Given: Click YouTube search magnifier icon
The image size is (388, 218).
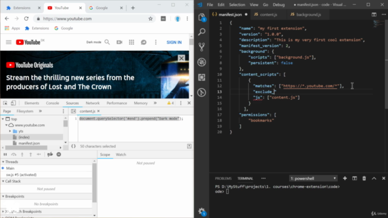Looking at the screenshot, I should pyautogui.click(x=107, y=42).
